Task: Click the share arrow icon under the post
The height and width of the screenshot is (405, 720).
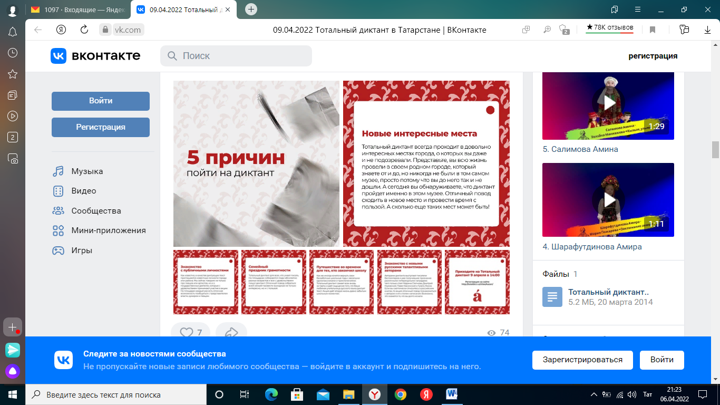Action: [231, 333]
